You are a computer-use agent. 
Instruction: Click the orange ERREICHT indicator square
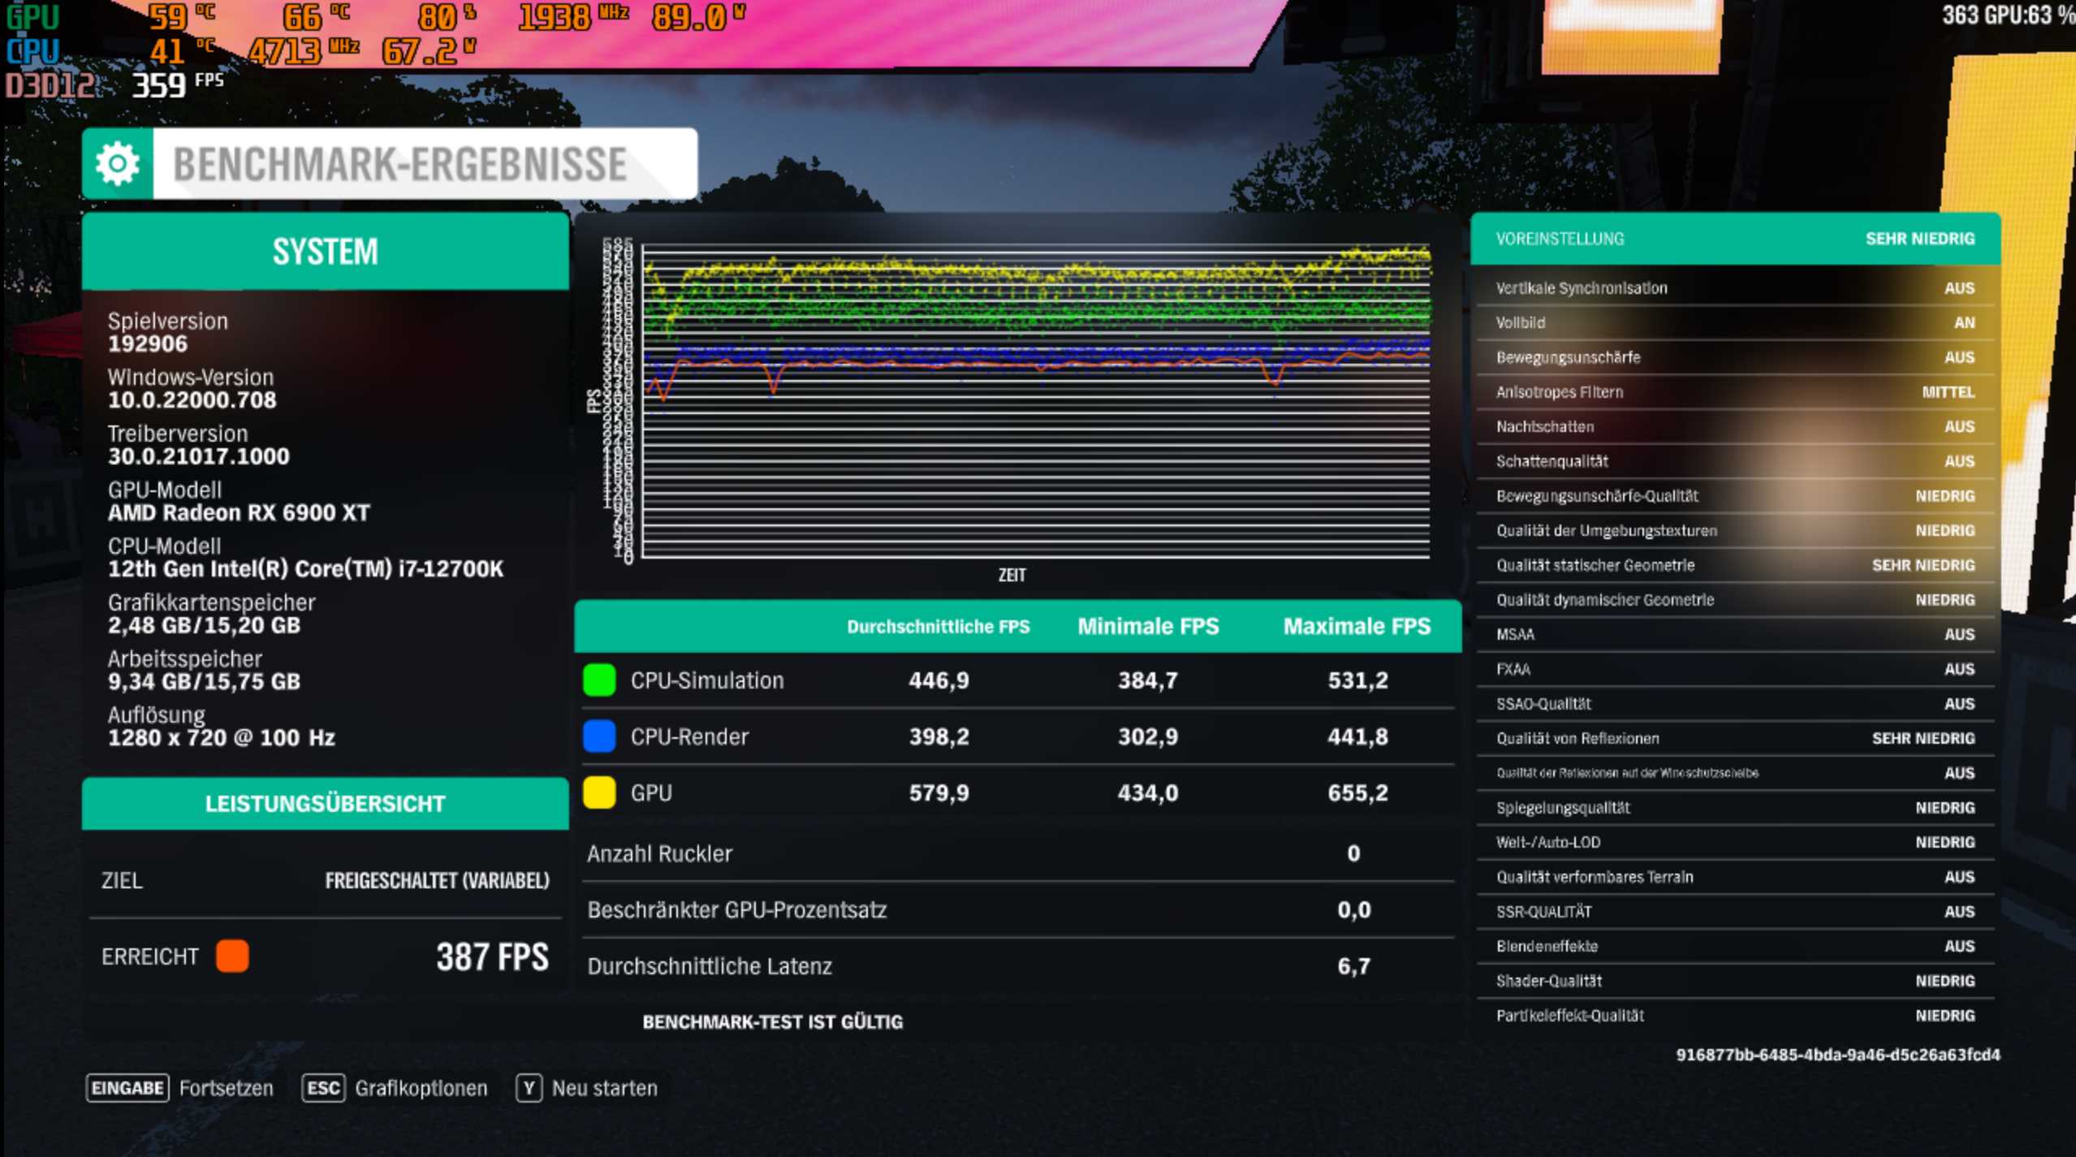pyautogui.click(x=232, y=958)
